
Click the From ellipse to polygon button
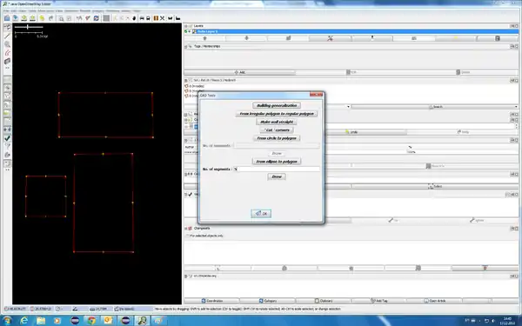tap(277, 162)
